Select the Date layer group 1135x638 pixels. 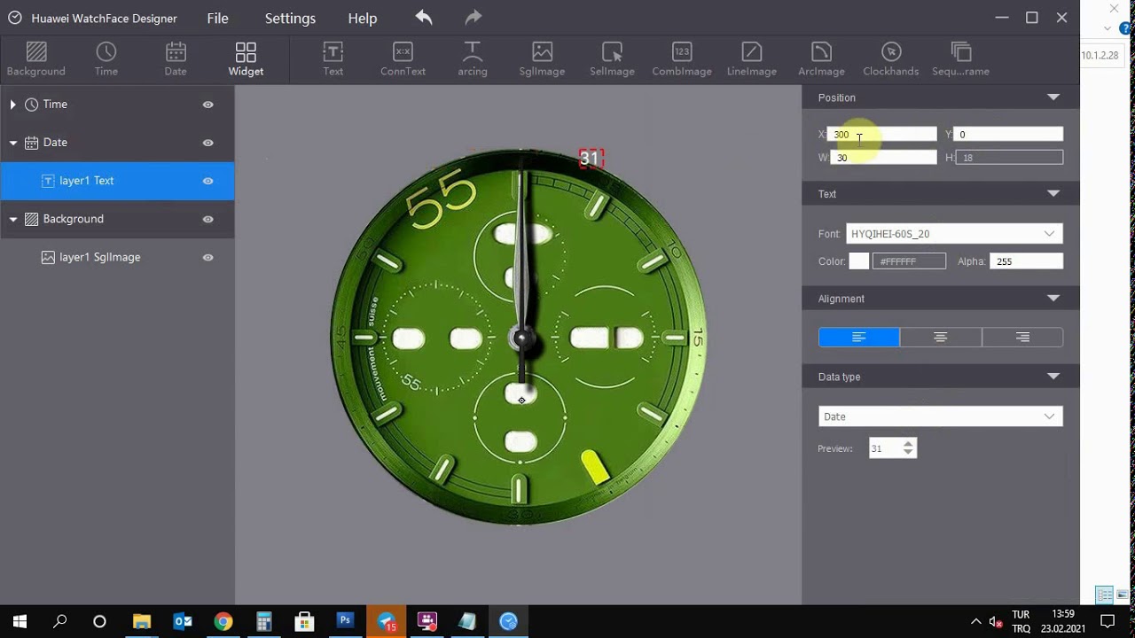tap(117, 143)
